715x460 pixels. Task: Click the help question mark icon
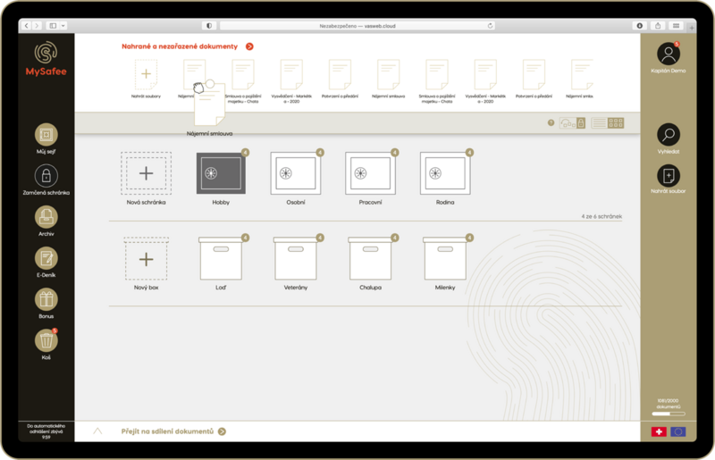coord(551,122)
